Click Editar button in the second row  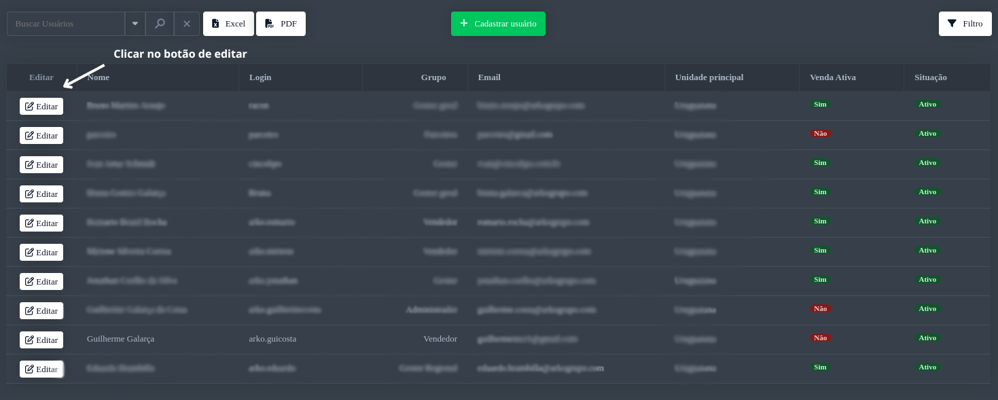pyautogui.click(x=41, y=136)
